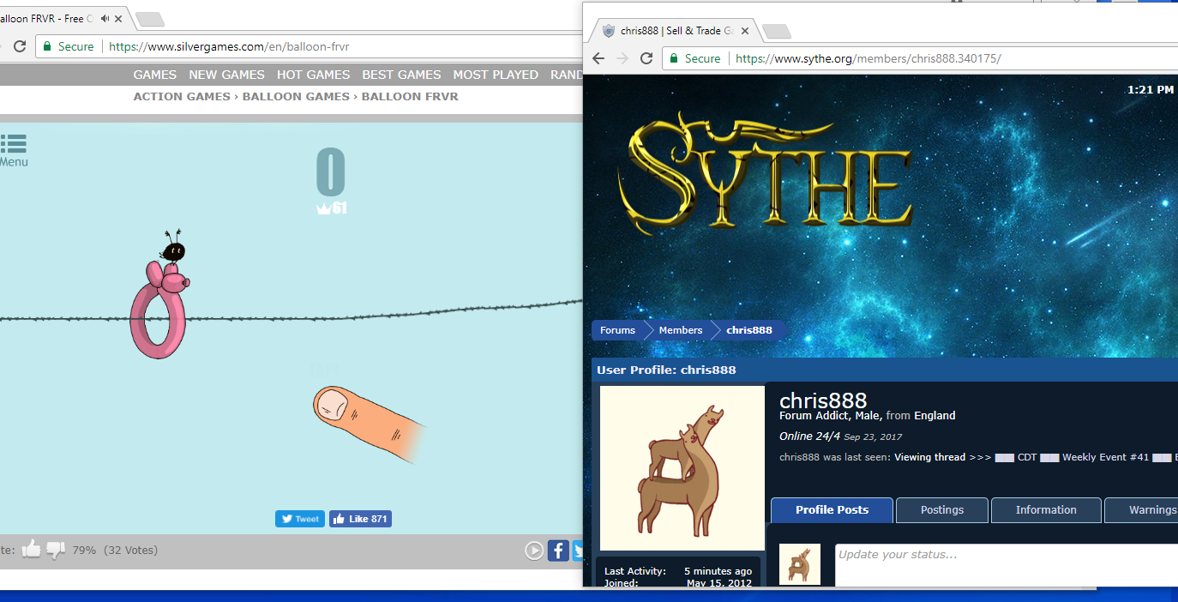Switch to the Information tab
The height and width of the screenshot is (602, 1178).
[1046, 510]
